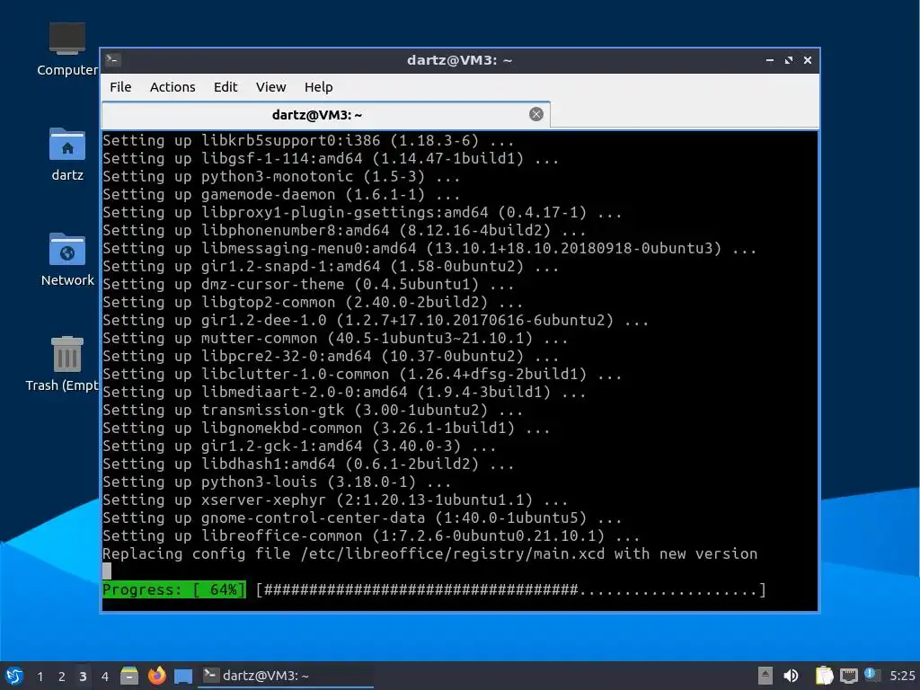The width and height of the screenshot is (920, 690).
Task: Open the Actions menu
Action: pos(172,87)
